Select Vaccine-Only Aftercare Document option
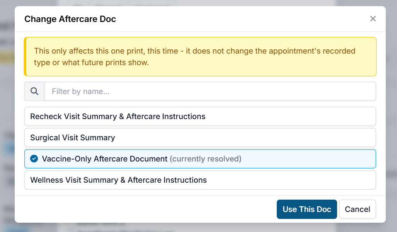397x232 pixels. [200, 159]
